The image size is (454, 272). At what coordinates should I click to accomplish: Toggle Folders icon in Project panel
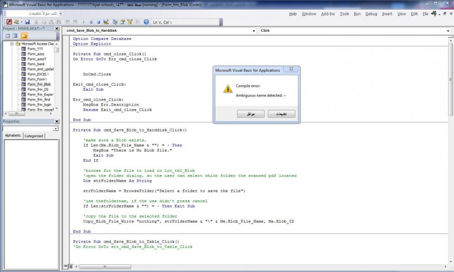[24, 36]
